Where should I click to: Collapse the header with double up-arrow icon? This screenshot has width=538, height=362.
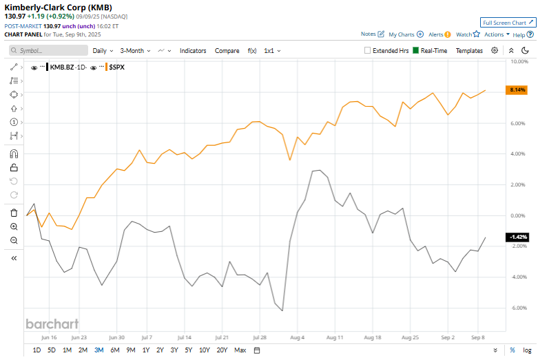[511, 51]
